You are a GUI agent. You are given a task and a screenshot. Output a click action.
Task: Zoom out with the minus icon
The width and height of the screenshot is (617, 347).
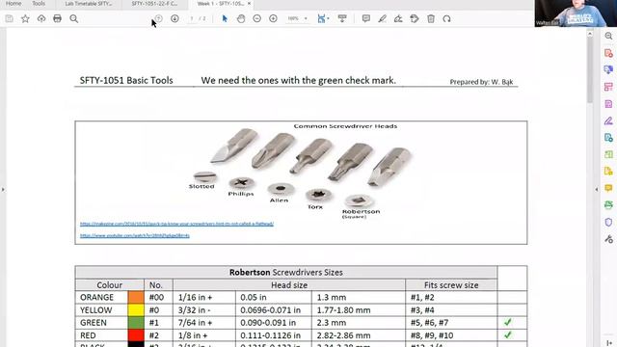[x=257, y=18]
